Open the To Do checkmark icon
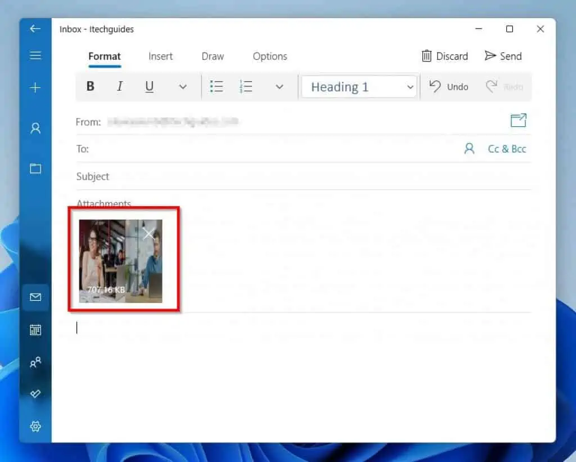Viewport: 576px width, 462px height. tap(35, 394)
